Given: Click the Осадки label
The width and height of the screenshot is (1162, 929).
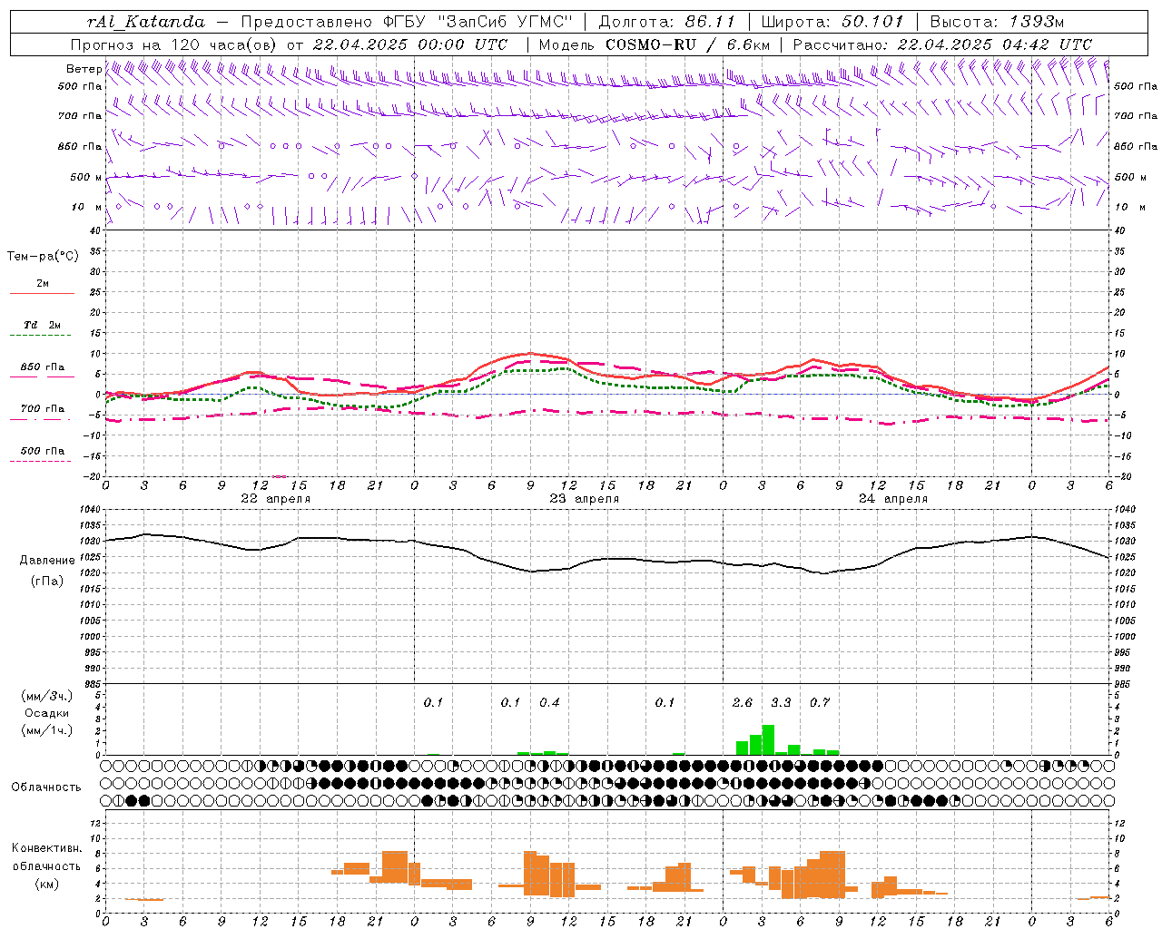Looking at the screenshot, I should 46,713.
